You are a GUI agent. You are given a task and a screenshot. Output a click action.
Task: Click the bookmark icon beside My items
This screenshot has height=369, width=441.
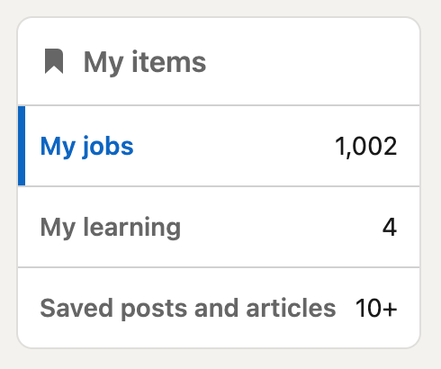(x=54, y=61)
